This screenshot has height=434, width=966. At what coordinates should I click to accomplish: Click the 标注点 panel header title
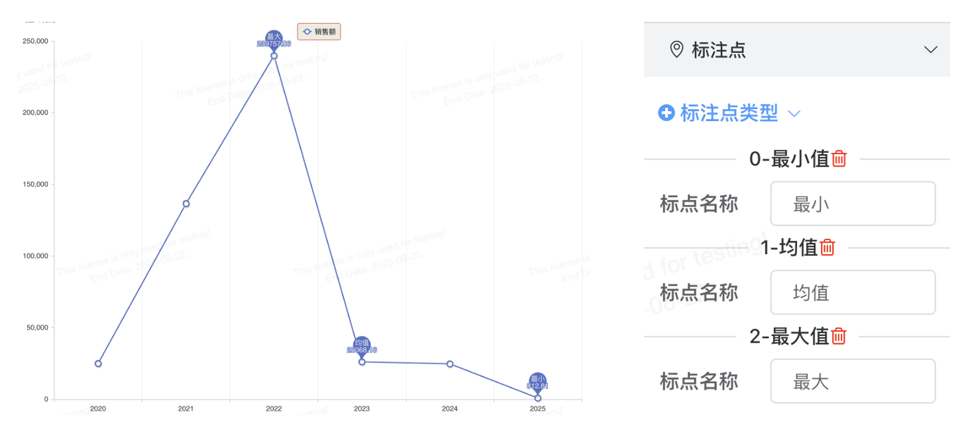(719, 50)
